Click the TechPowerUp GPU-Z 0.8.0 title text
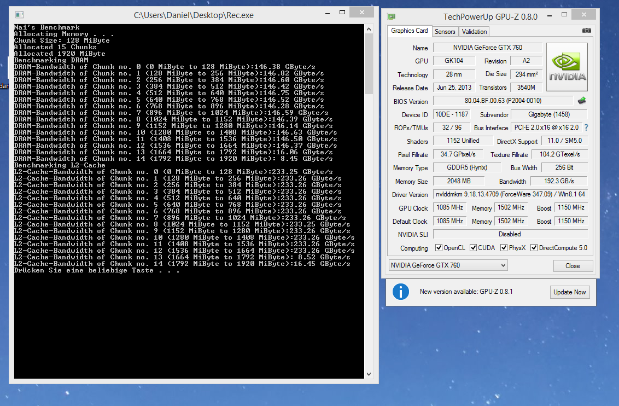This screenshot has width=619, height=406. click(490, 16)
